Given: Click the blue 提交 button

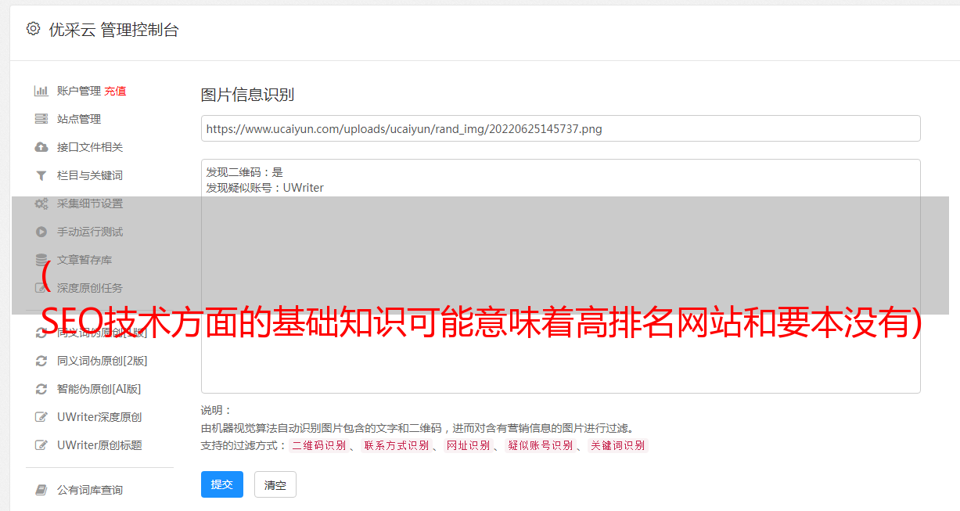Looking at the screenshot, I should point(222,484).
